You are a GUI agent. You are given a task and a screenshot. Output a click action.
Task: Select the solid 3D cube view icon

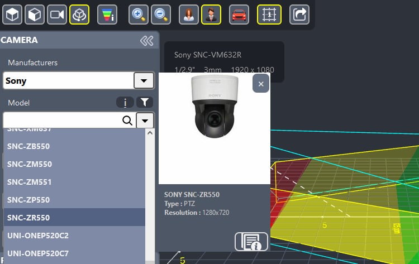point(12,15)
